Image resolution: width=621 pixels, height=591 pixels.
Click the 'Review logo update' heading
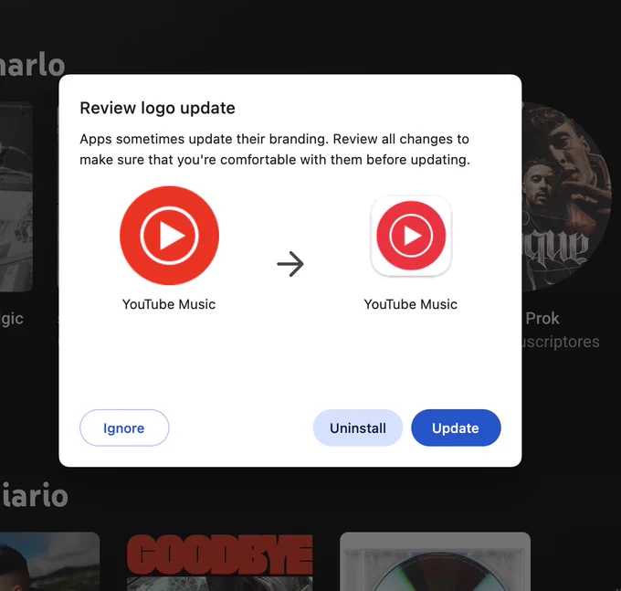click(157, 108)
